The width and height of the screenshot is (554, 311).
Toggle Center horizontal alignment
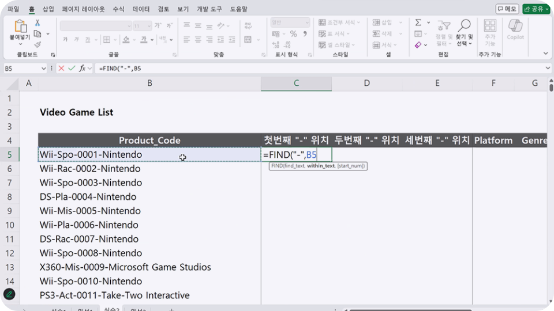[x=198, y=40]
